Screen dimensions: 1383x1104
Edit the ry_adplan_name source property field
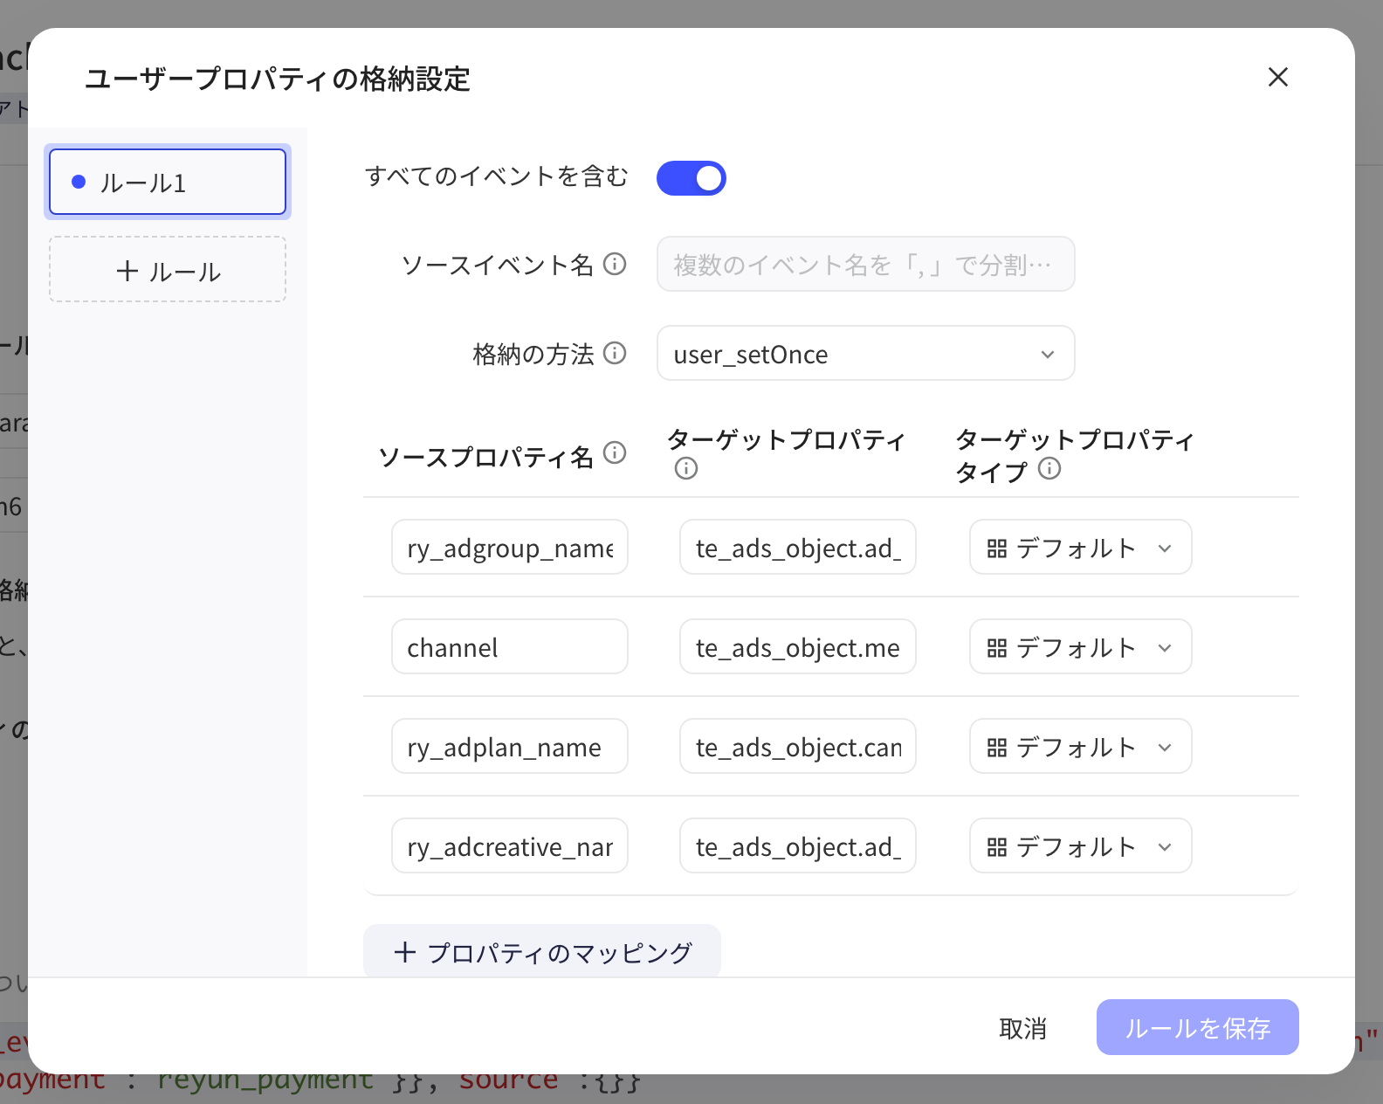pyautogui.click(x=510, y=747)
